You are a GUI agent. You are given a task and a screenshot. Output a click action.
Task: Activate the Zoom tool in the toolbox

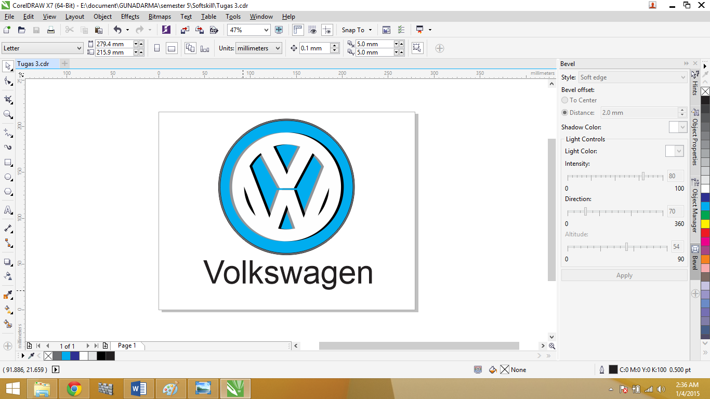coord(8,114)
